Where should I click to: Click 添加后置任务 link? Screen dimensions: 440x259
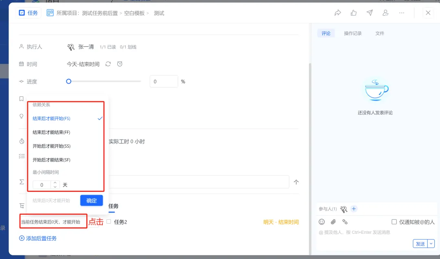coord(38,238)
